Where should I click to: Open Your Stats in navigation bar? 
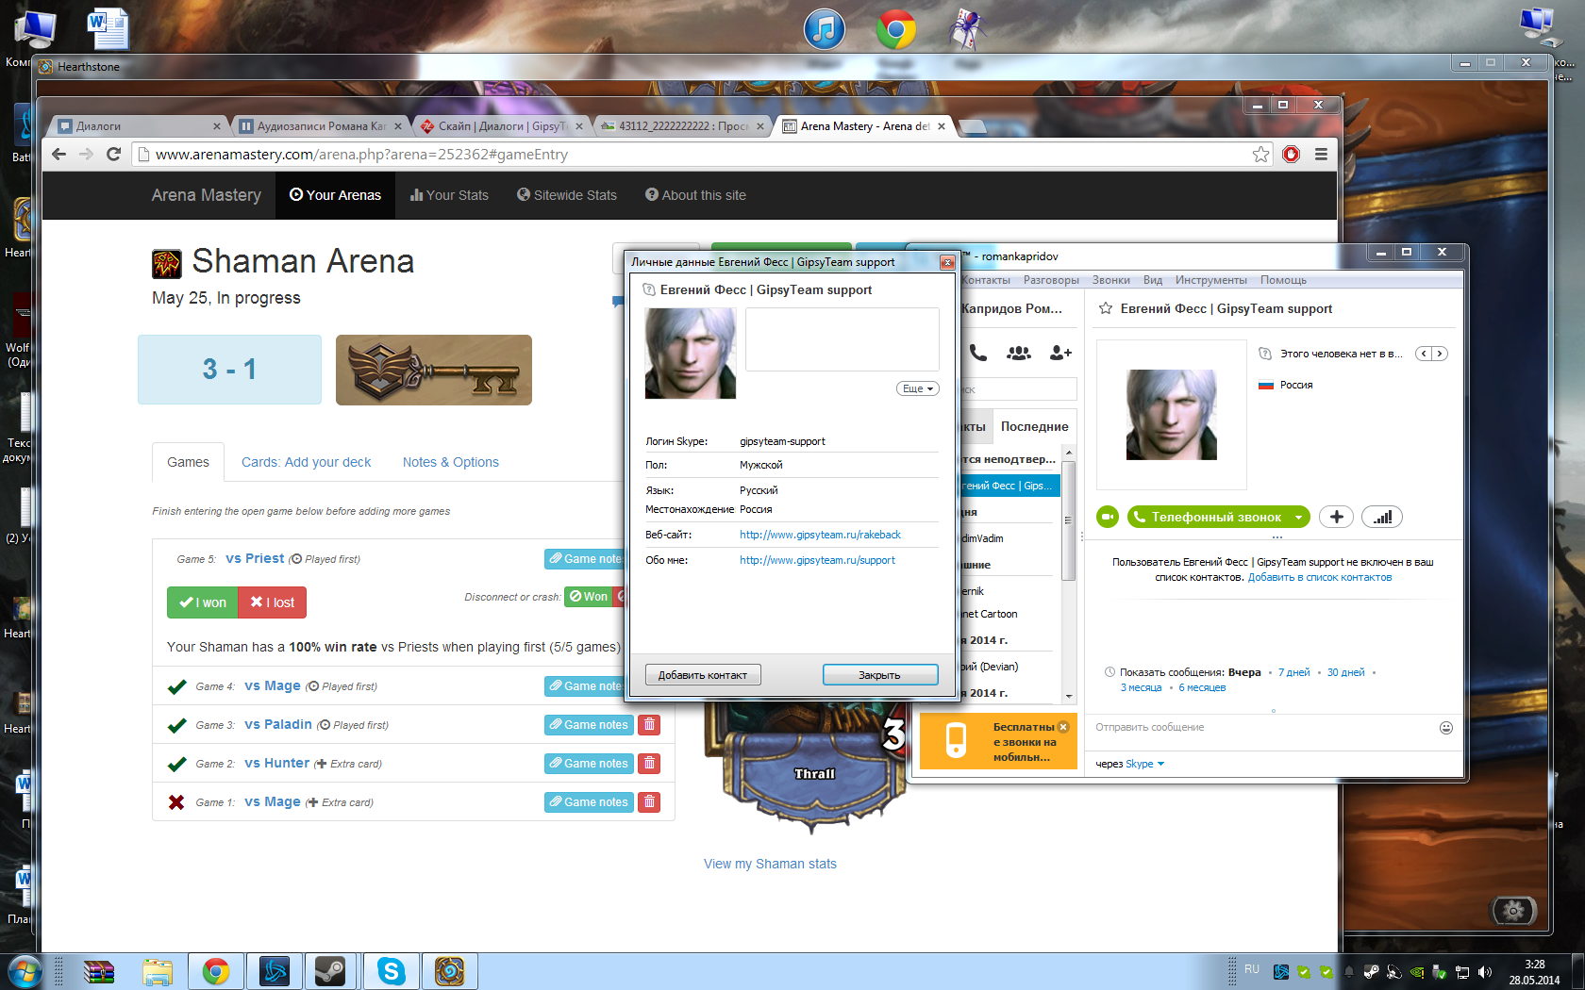pyautogui.click(x=449, y=195)
